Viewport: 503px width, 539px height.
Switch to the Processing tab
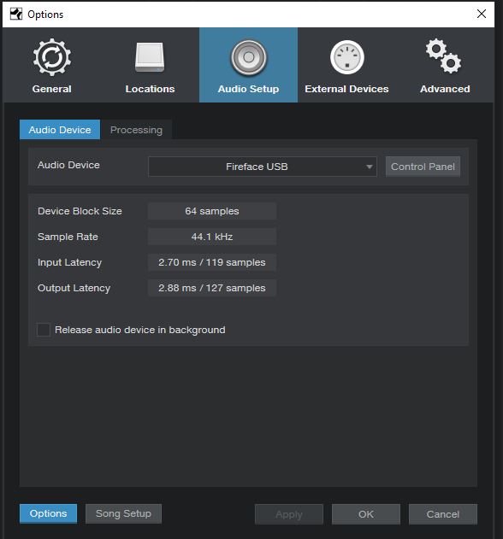pos(136,130)
